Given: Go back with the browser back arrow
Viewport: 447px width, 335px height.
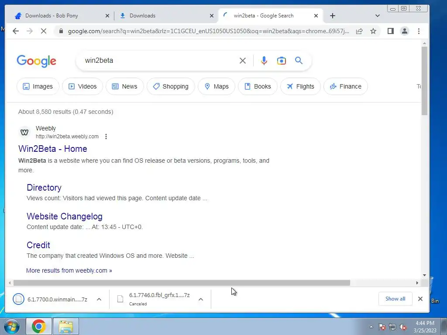Looking at the screenshot, I should tap(16, 31).
